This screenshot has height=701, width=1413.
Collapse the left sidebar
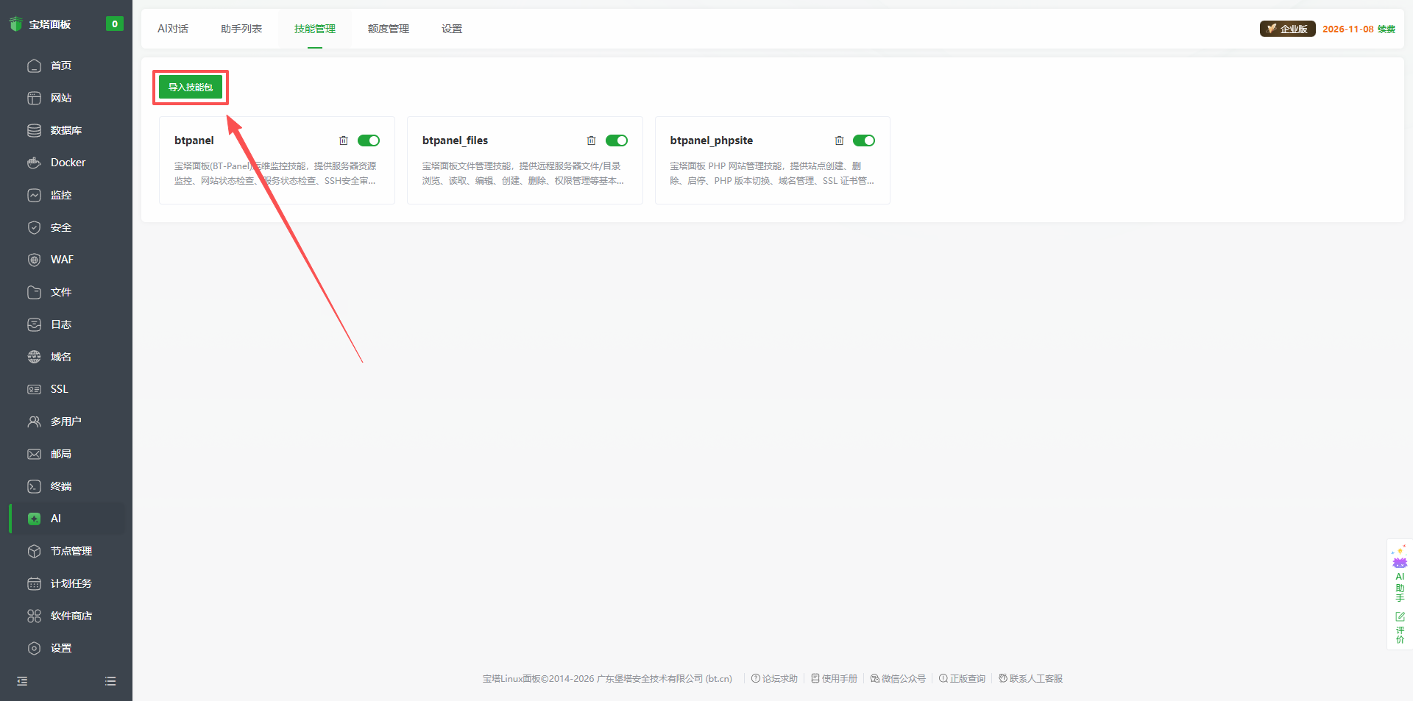pyautogui.click(x=21, y=680)
